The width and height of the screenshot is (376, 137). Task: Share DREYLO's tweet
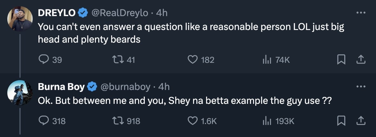361,59
